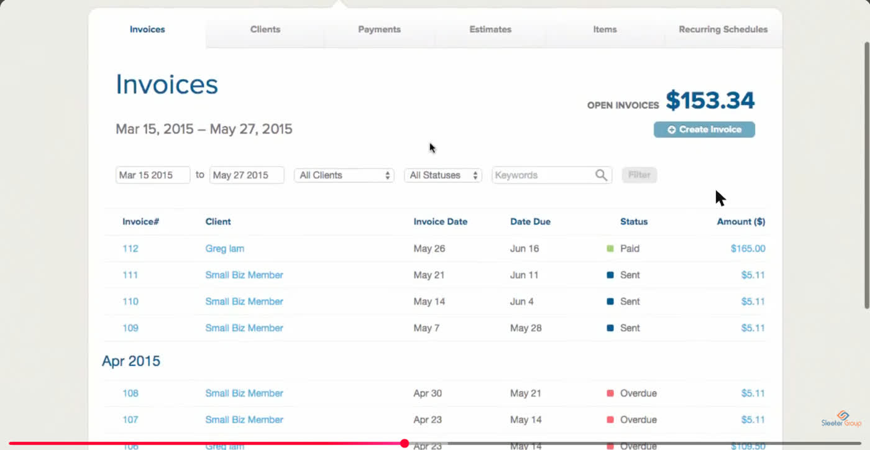The height and width of the screenshot is (450, 870).
Task: Click Small Biz Member on invoice 108 row
Action: tap(244, 393)
